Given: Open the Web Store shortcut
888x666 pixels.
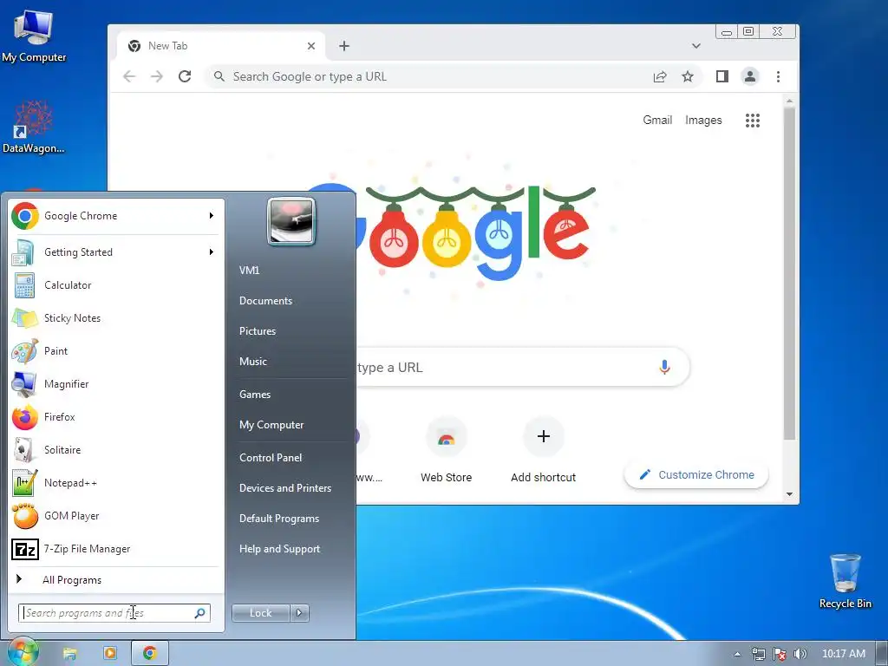Looking at the screenshot, I should click(447, 451).
